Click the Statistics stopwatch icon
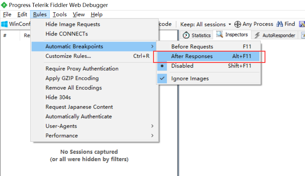 [x=186, y=35]
